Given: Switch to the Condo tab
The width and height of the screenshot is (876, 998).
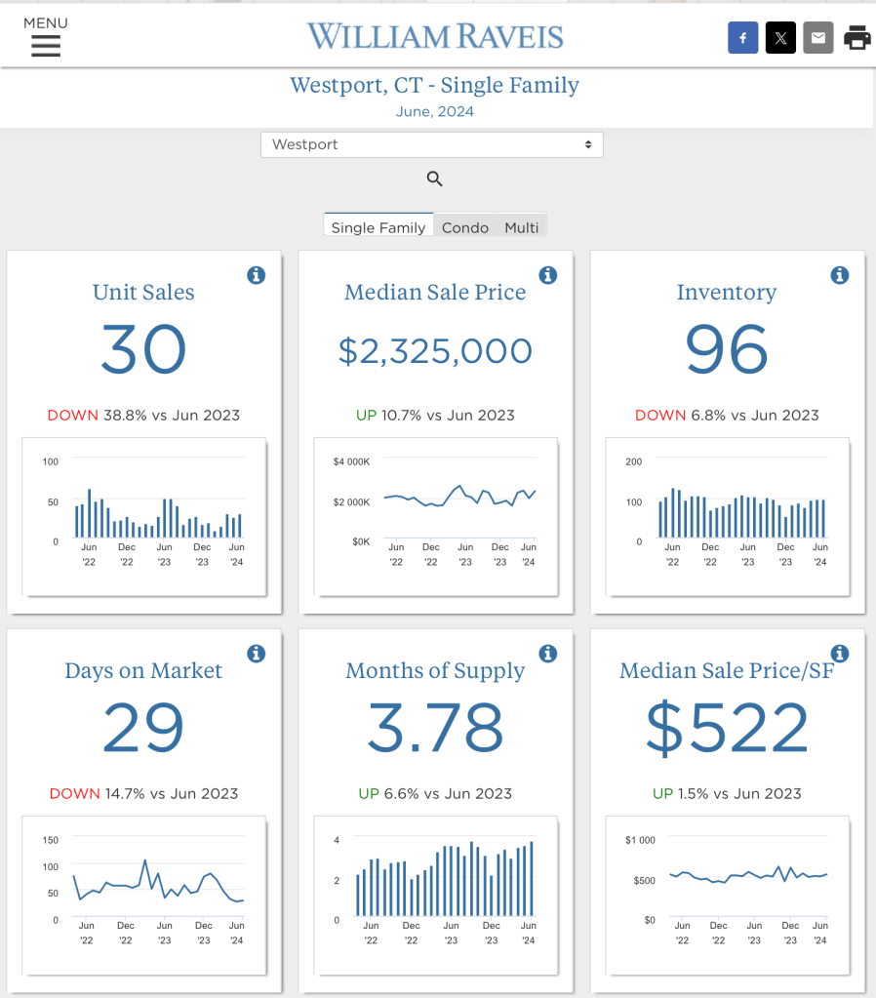Looking at the screenshot, I should [x=465, y=226].
